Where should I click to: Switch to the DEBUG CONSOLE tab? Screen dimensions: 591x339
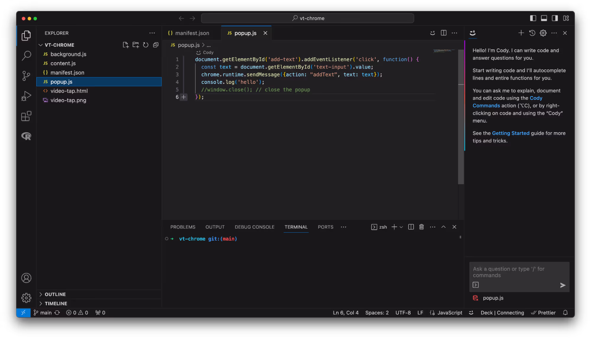255,227
